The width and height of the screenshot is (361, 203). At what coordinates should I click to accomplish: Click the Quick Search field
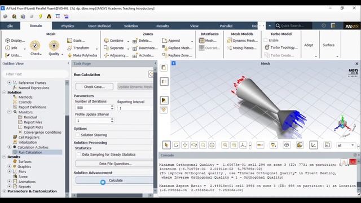pyautogui.click(x=293, y=25)
